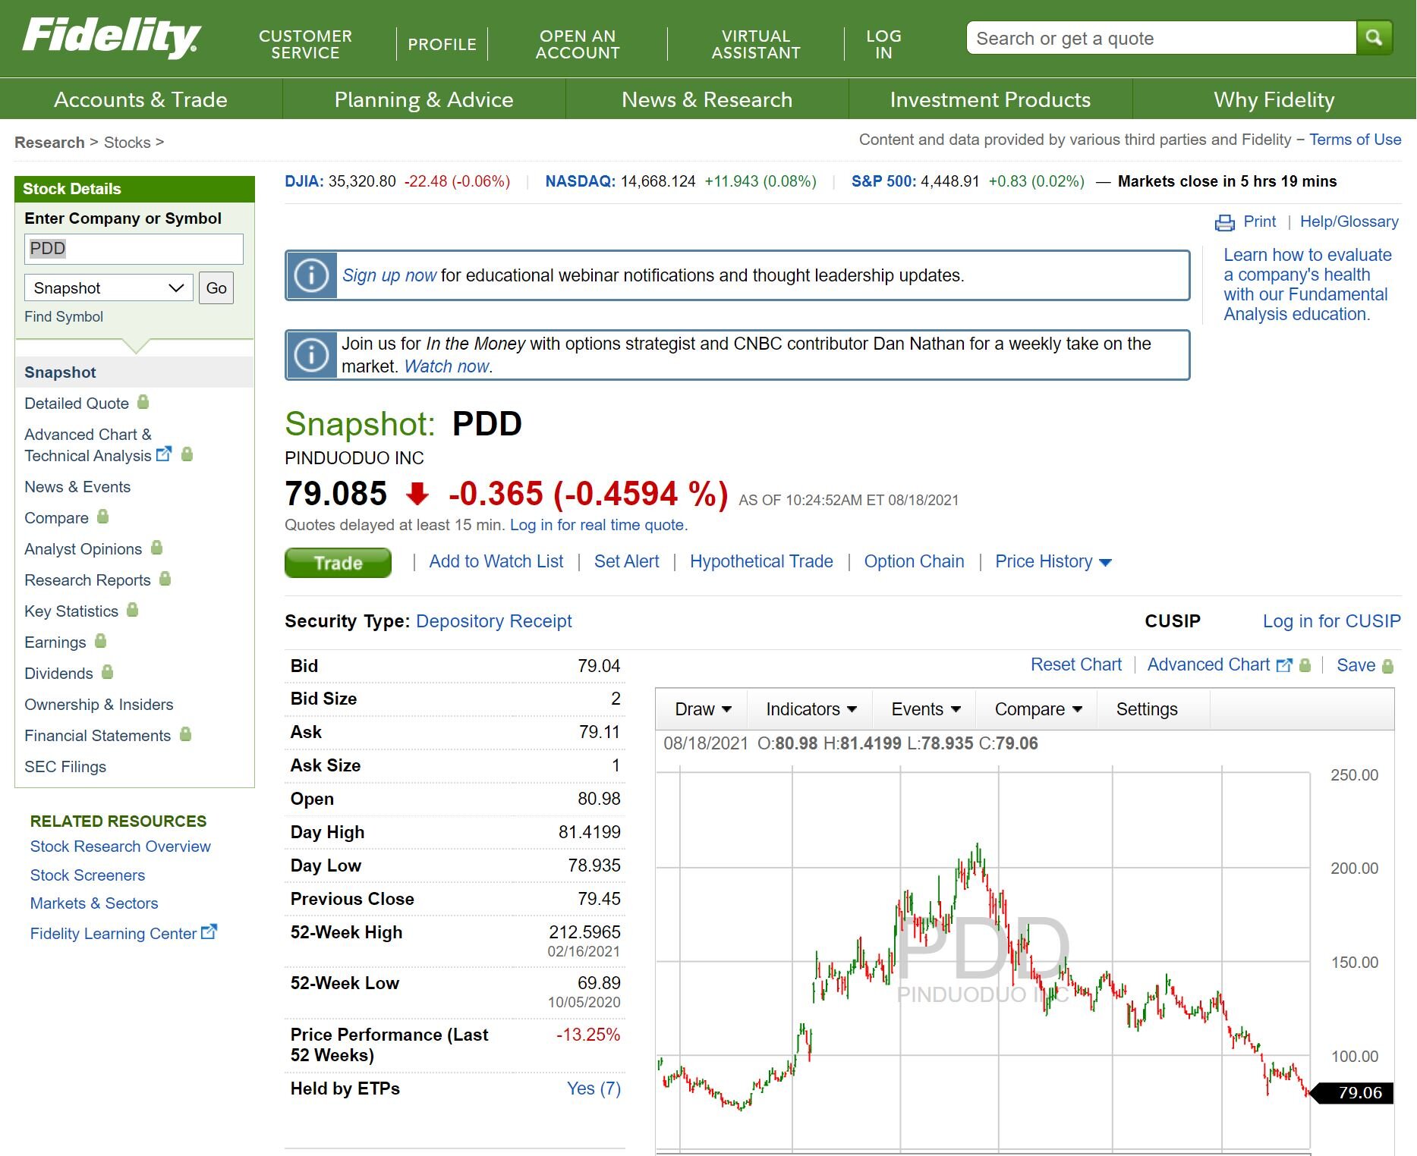The image size is (1417, 1156).
Task: Open the Option Chain link
Action: pyautogui.click(x=914, y=561)
